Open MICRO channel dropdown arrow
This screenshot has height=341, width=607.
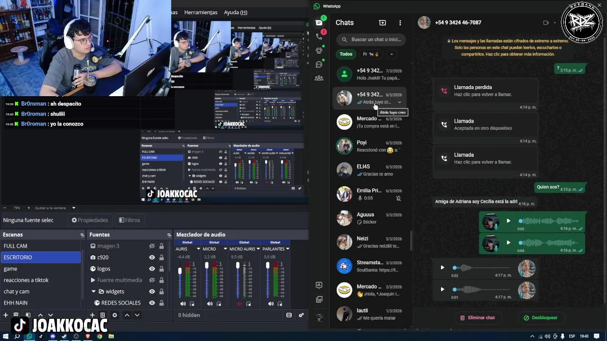tap(225, 249)
